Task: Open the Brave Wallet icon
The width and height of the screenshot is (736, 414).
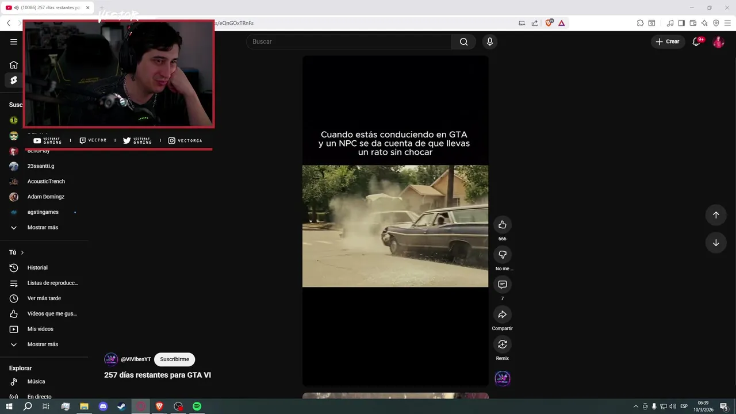Action: point(693,23)
